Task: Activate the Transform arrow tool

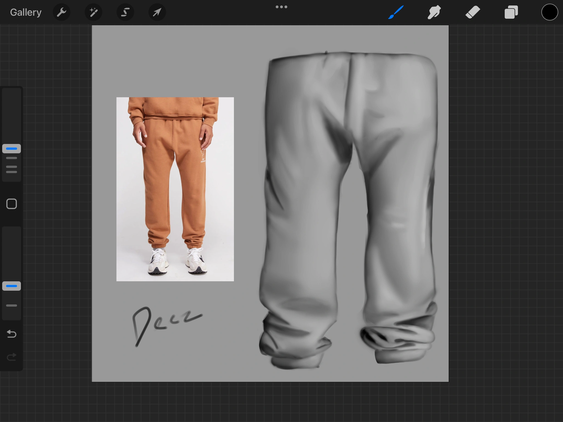Action: click(x=157, y=12)
